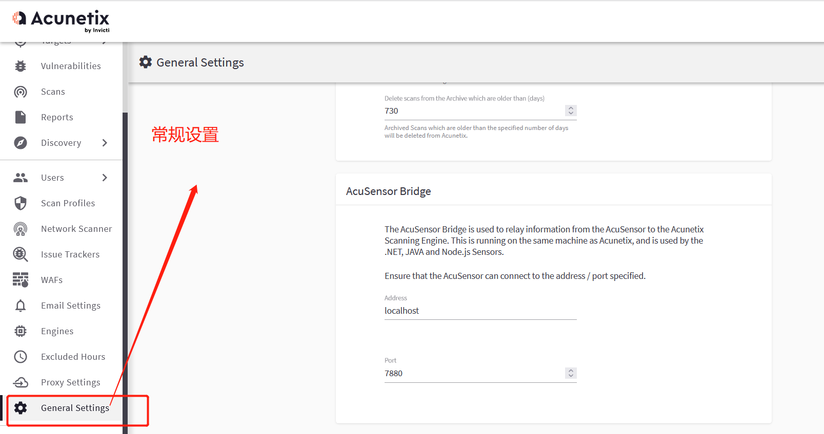This screenshot has height=434, width=824.
Task: Open Vulnerabilities bug icon
Action: pos(21,66)
